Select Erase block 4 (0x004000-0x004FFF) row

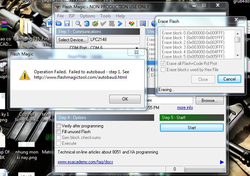pos(193,52)
